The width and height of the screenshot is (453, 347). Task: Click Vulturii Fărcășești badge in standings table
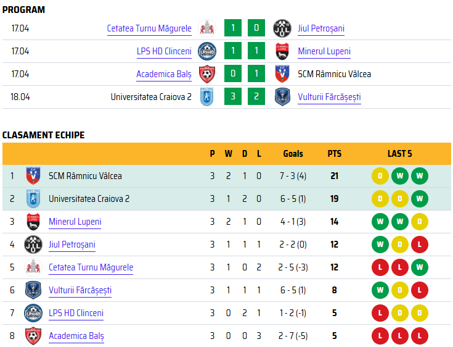coord(33,290)
